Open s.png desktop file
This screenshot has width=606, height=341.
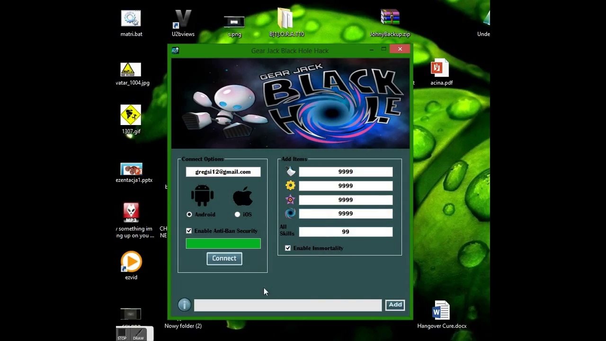tap(234, 26)
